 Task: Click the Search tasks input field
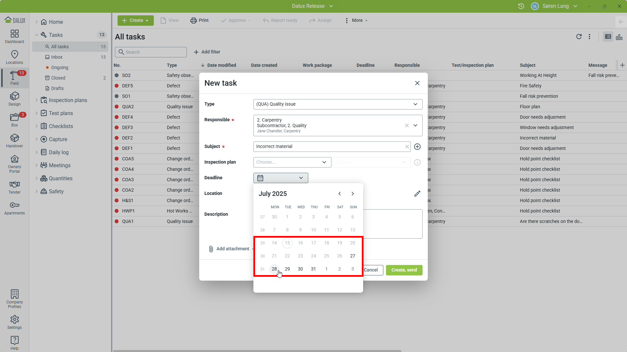[x=151, y=52]
